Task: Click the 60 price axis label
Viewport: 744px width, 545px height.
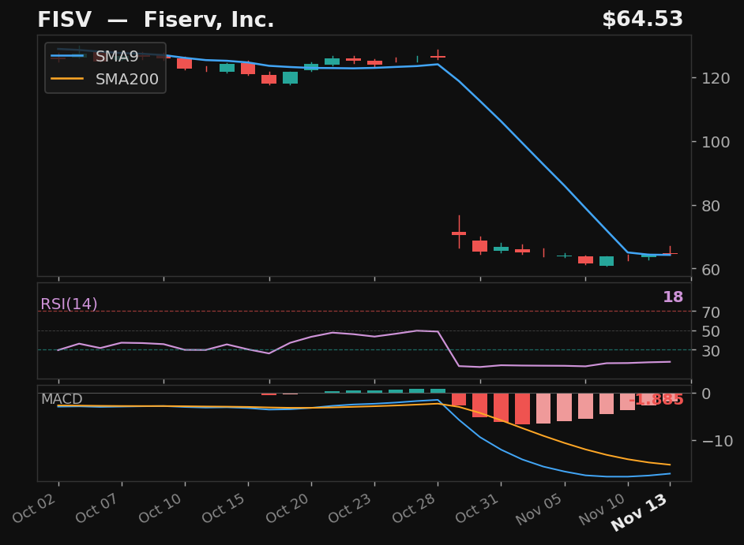Action: (711, 270)
